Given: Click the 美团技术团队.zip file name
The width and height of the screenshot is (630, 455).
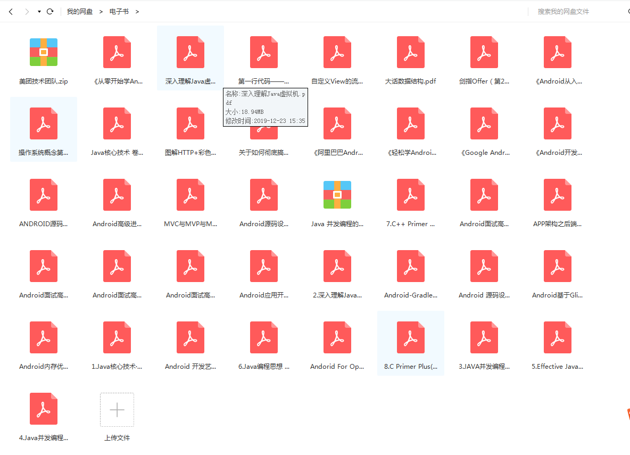Looking at the screenshot, I should coord(44,81).
